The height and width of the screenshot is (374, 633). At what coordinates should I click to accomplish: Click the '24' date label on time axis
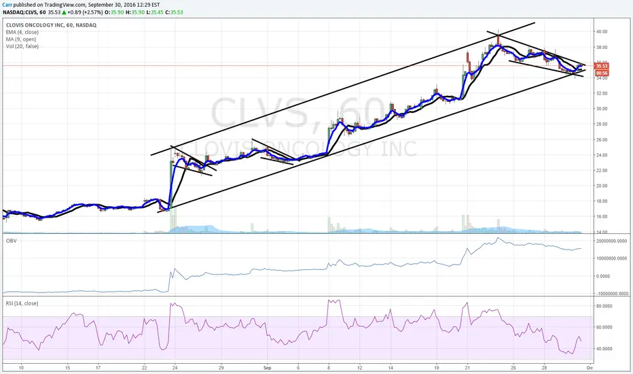coord(175,368)
